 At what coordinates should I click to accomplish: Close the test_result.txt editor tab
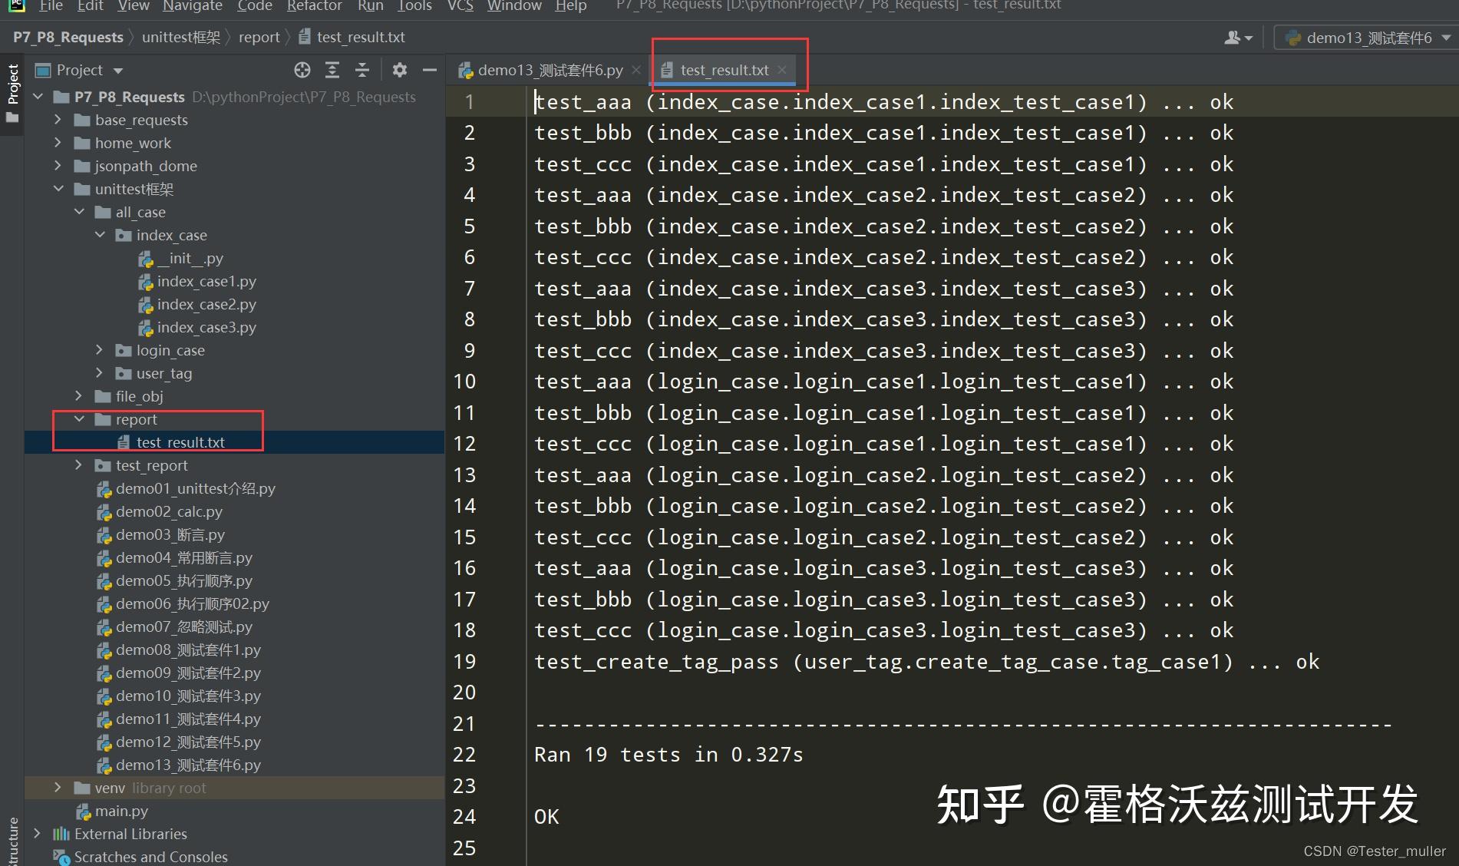(782, 70)
